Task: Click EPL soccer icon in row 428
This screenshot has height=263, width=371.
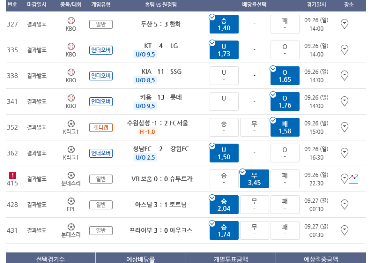Action: click(71, 201)
